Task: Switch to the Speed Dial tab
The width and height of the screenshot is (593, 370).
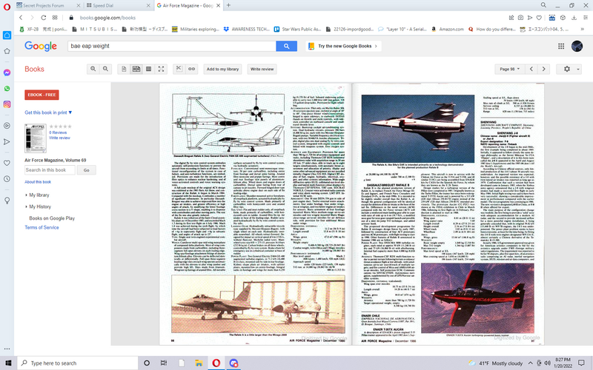Action: pos(118,5)
